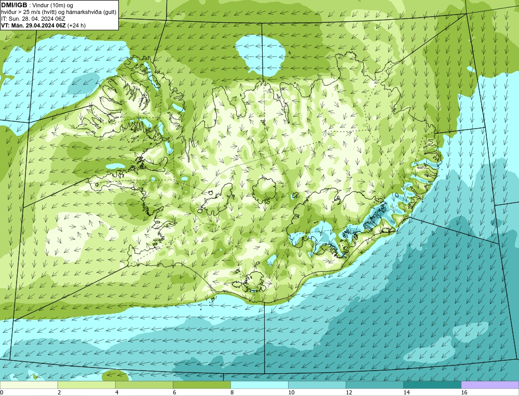Choose the dark teal 14–16 m/s swatch
This screenshot has width=519, height=396.
(432, 385)
